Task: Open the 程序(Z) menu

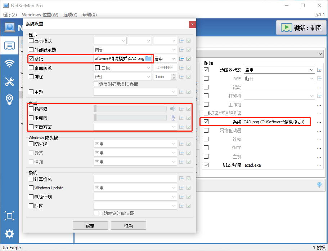Action: (10, 15)
